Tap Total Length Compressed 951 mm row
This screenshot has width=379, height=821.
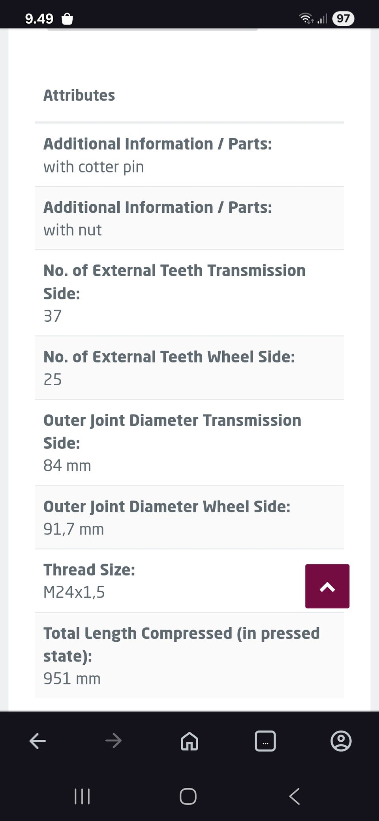tap(189, 656)
